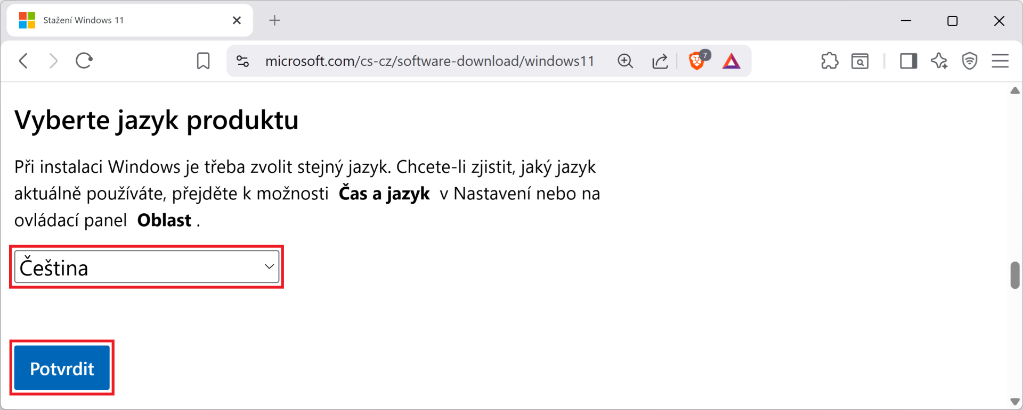Share this page via share icon
The width and height of the screenshot is (1023, 410).
(x=660, y=61)
